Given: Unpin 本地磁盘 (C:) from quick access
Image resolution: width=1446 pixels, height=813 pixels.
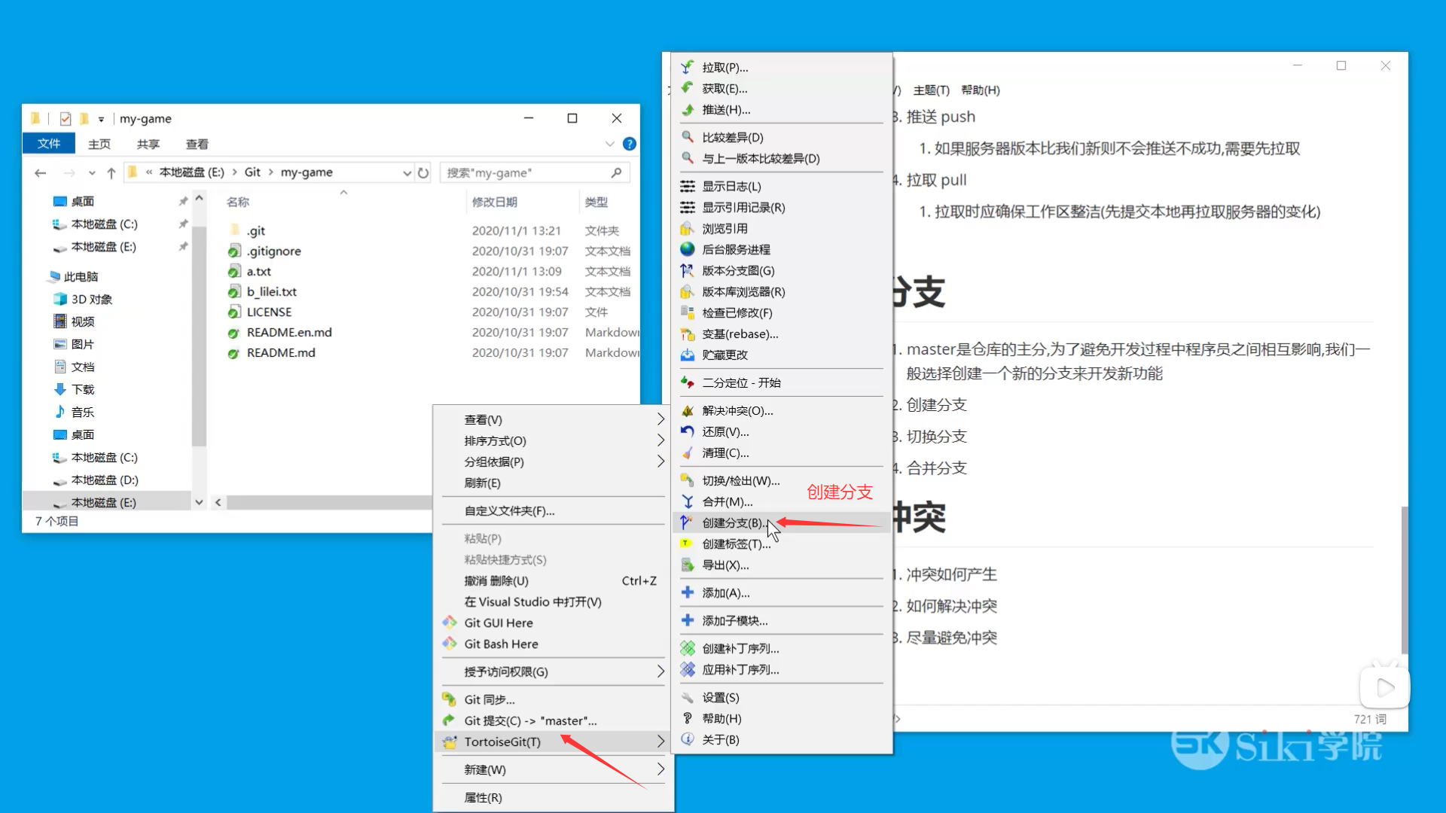Looking at the screenshot, I should point(183,224).
